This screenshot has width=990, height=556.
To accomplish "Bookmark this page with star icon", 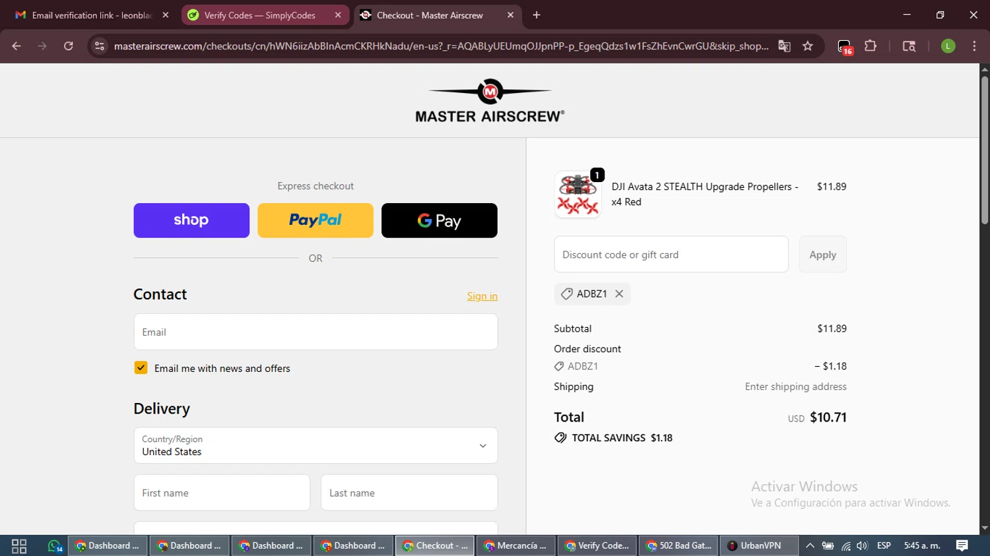I will (x=808, y=46).
